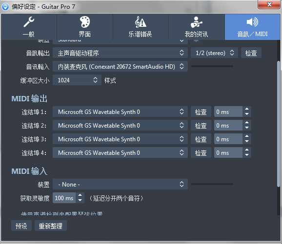282x244 pixels.
Task: Open the 一般 tab with wrench icon
Action: (29, 27)
